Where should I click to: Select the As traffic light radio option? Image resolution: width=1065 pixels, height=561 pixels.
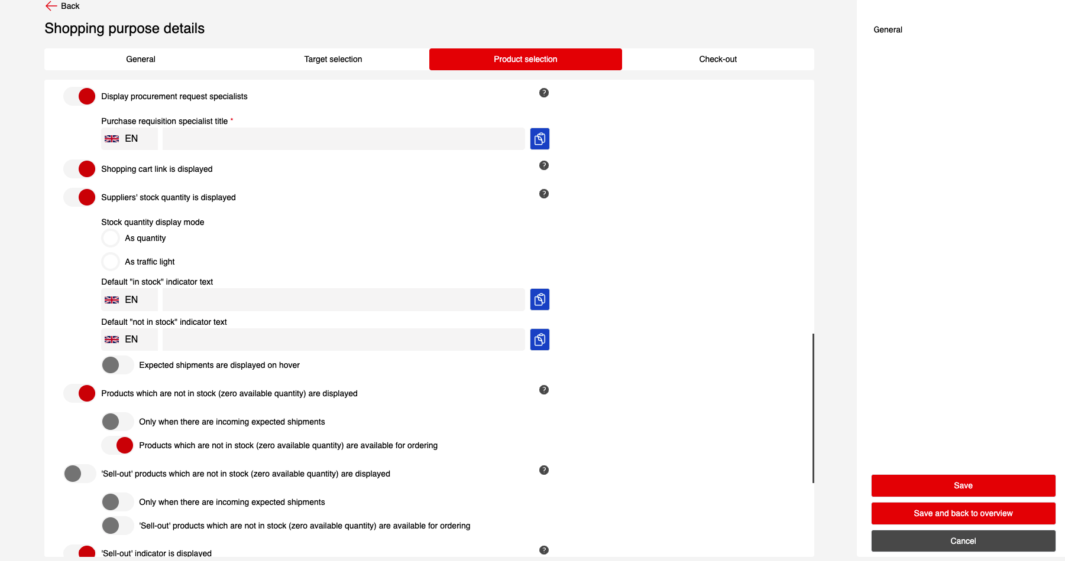[111, 262]
